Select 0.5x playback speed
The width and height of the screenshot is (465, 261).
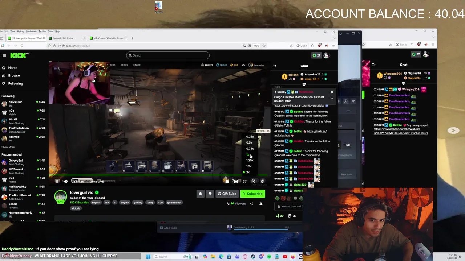(249, 142)
